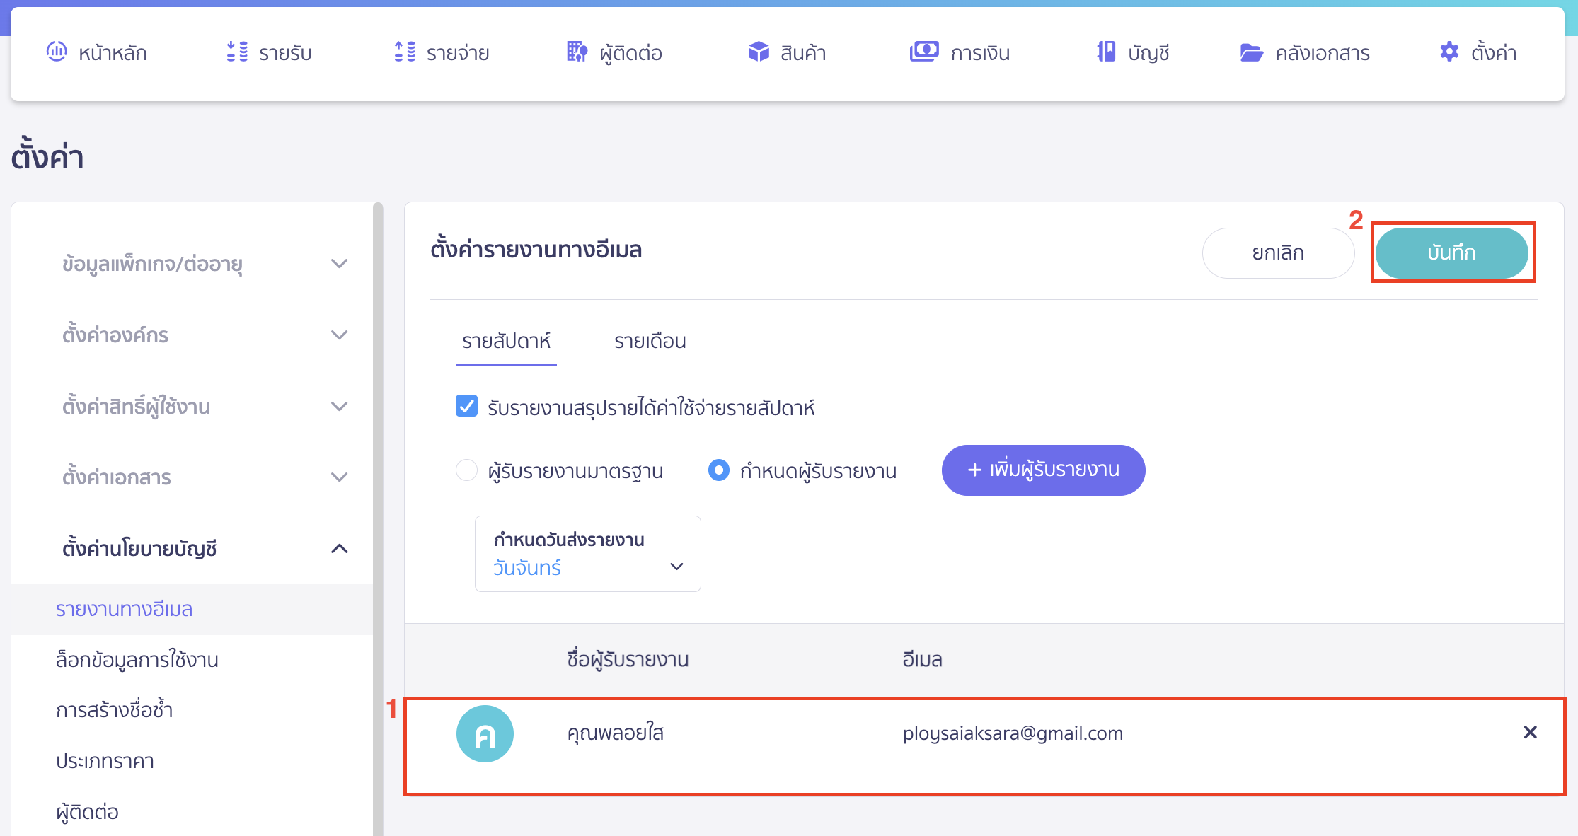Uncheck รับรายงานสรุปรายได้ค่าใช้จ่ายรายสัปดาห์
Image resolution: width=1578 pixels, height=836 pixels.
(466, 407)
